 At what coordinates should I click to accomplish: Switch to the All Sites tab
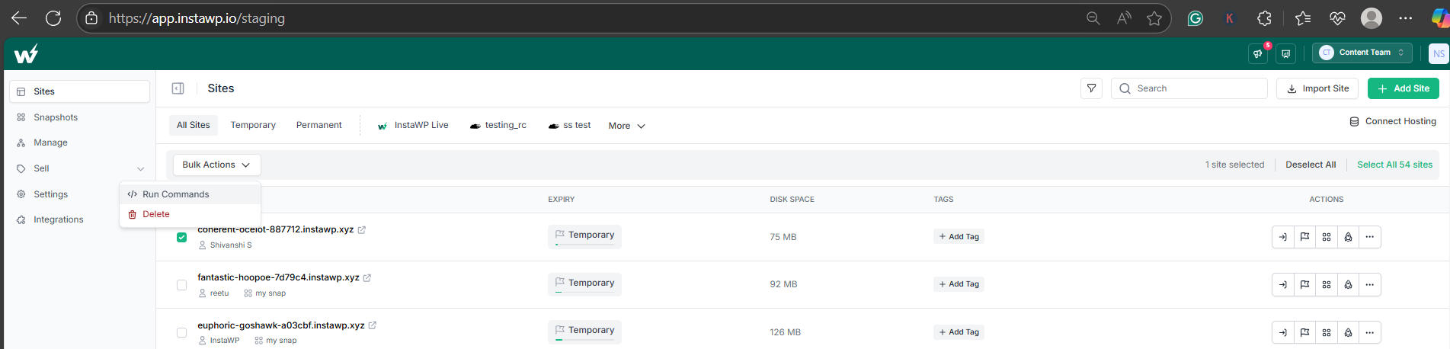[194, 125]
